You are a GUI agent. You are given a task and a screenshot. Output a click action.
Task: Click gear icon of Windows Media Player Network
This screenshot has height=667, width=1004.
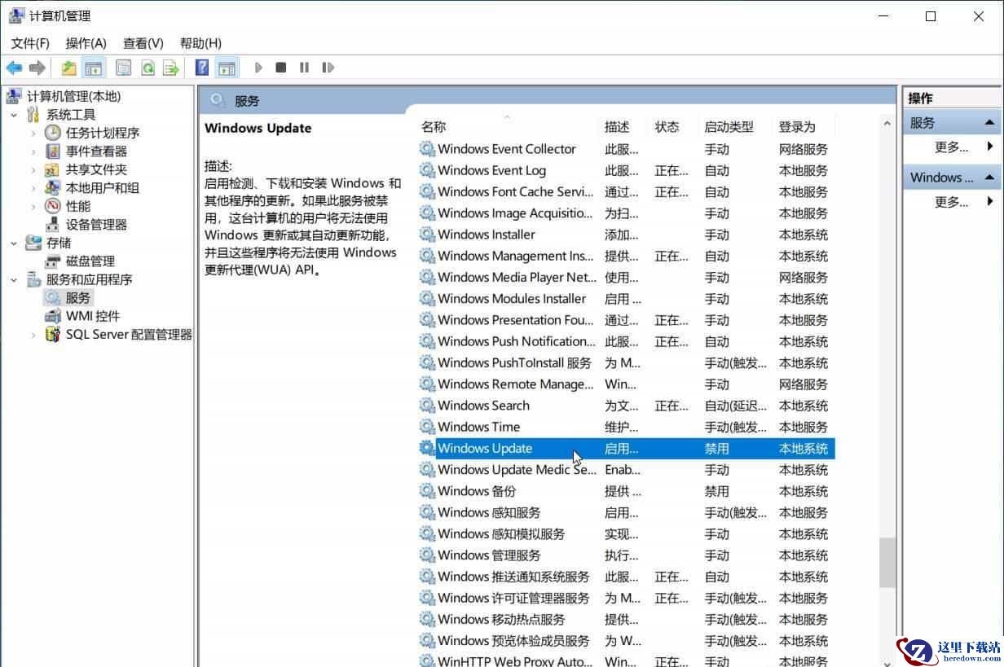(x=427, y=277)
